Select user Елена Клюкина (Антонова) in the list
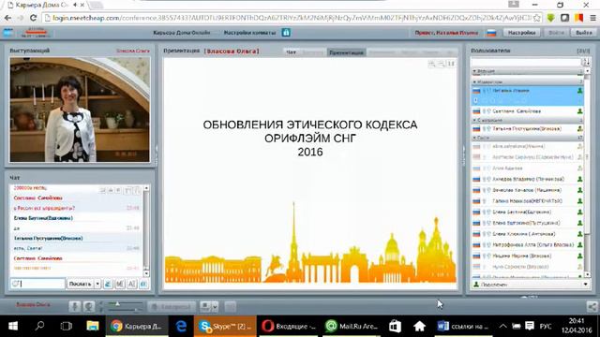 tap(527, 234)
